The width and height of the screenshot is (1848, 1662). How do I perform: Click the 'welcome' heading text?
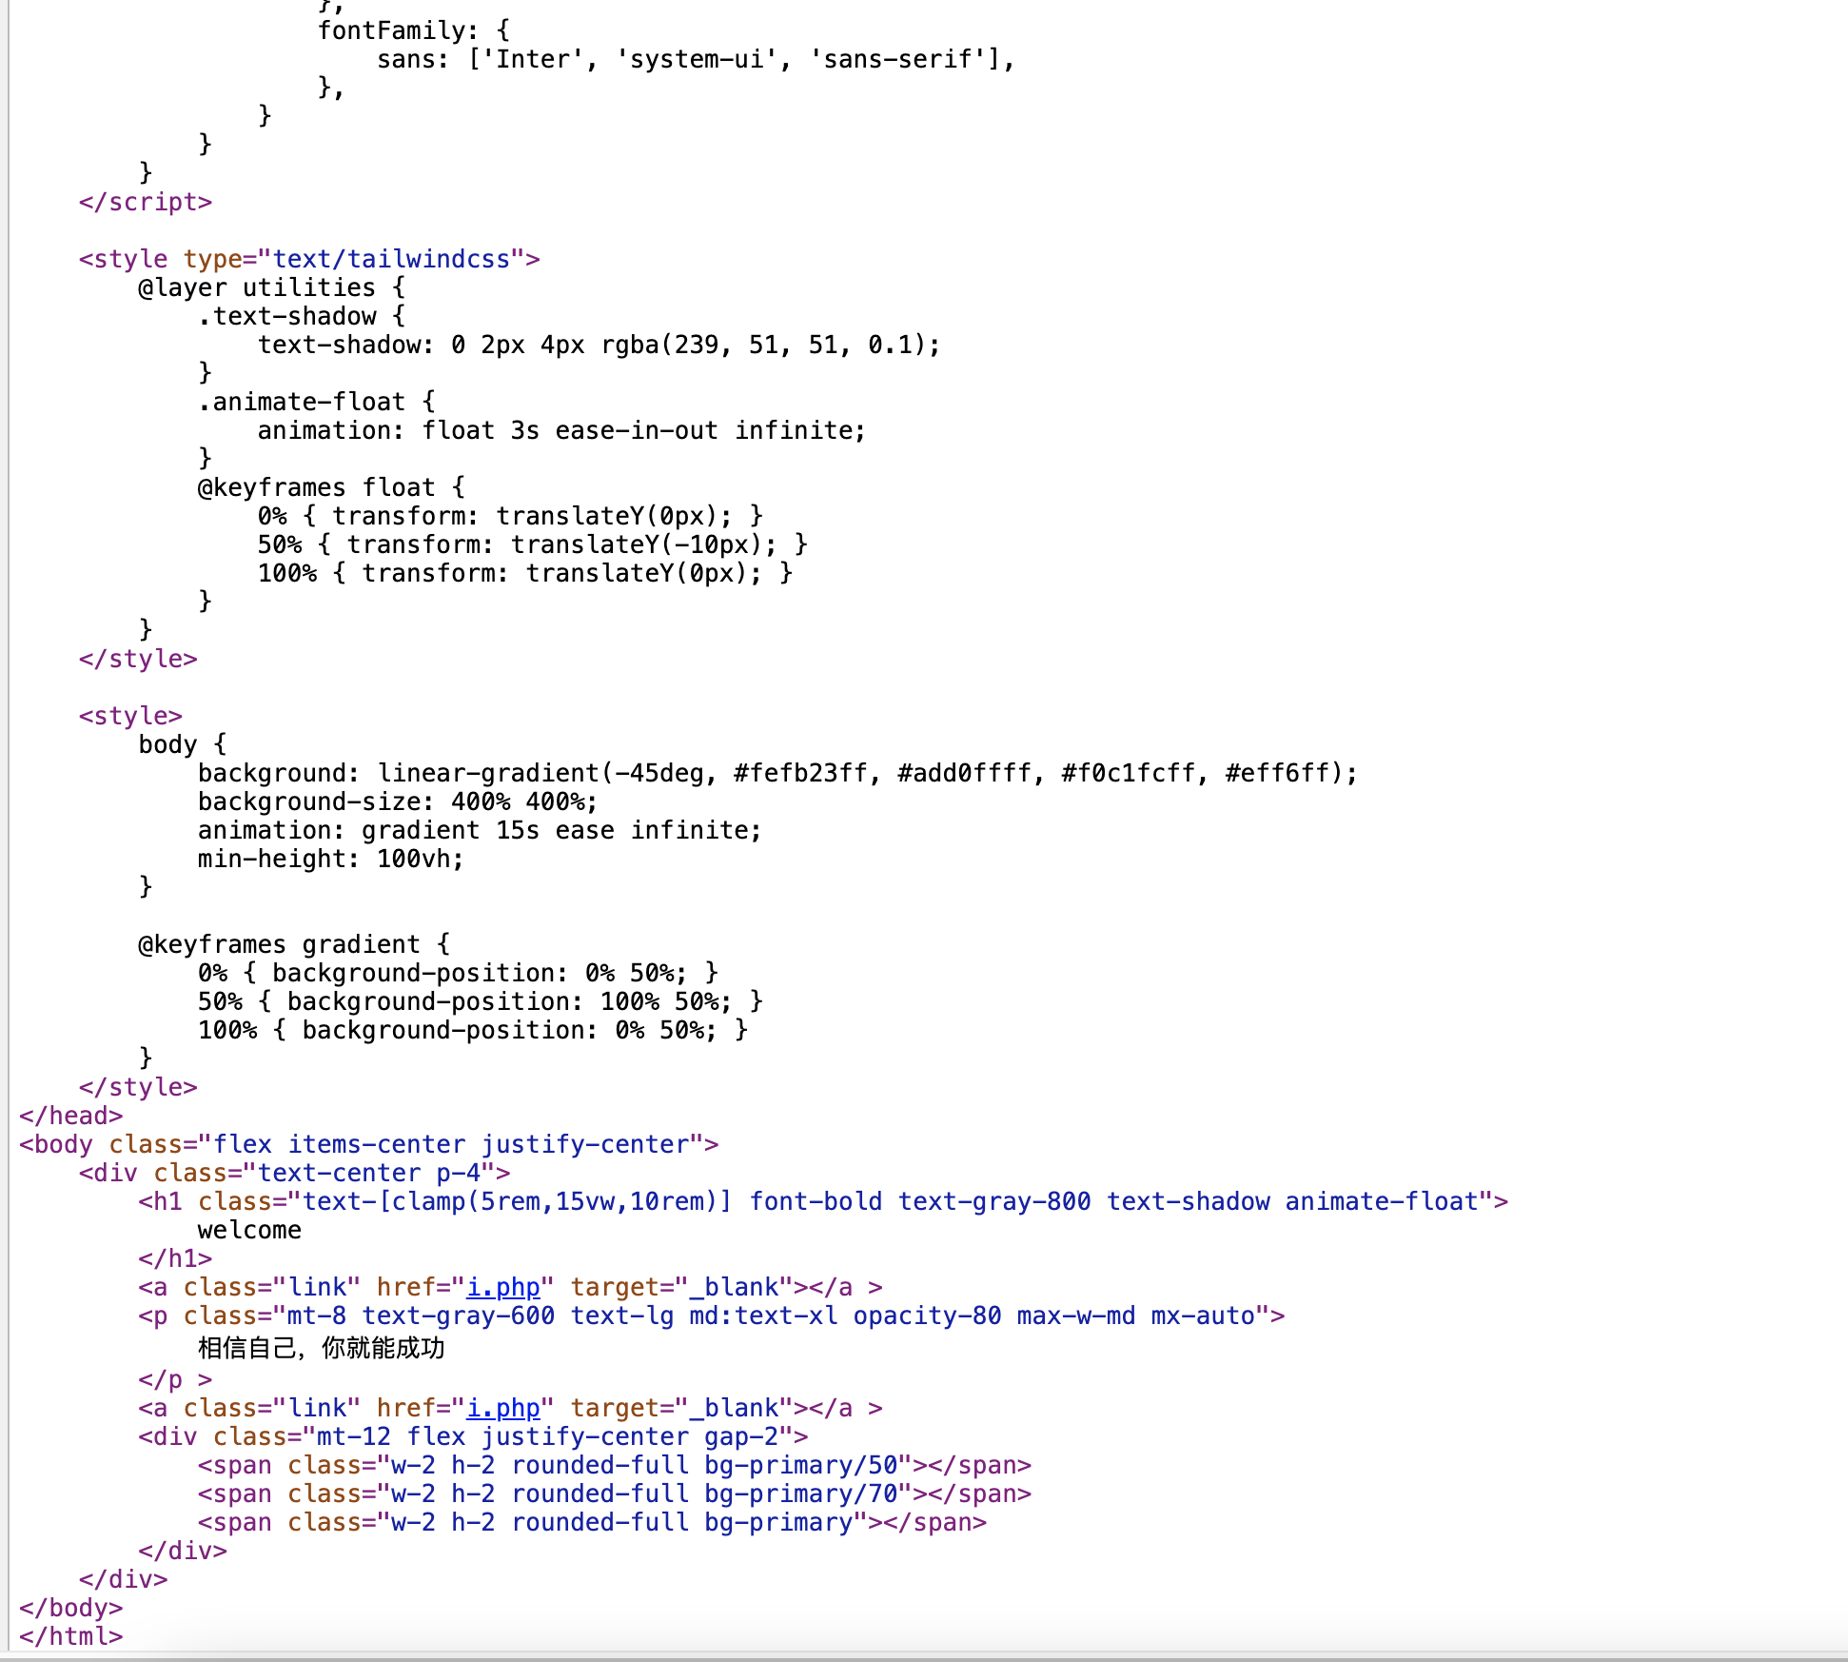point(249,1230)
